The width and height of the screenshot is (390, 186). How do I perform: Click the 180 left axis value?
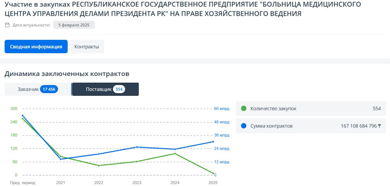coord(14,135)
